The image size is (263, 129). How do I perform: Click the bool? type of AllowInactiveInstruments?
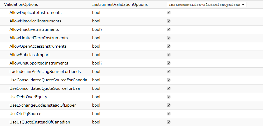(97, 29)
